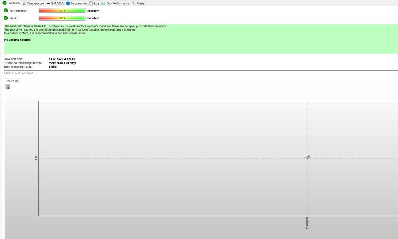Switch to the Temperature tab
Screen dimensions: 398x239
tap(33, 3)
